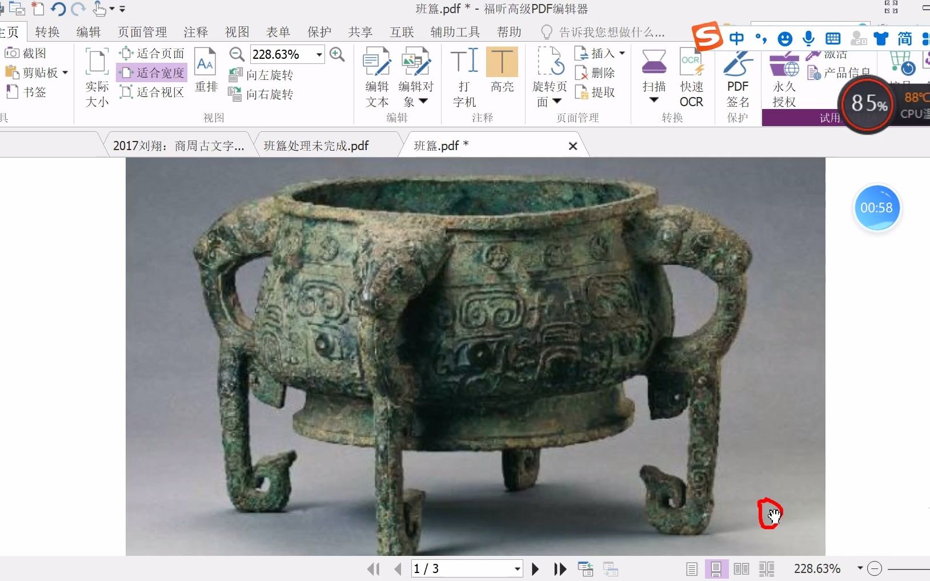Click the 书签 bookmark tool

[x=26, y=92]
